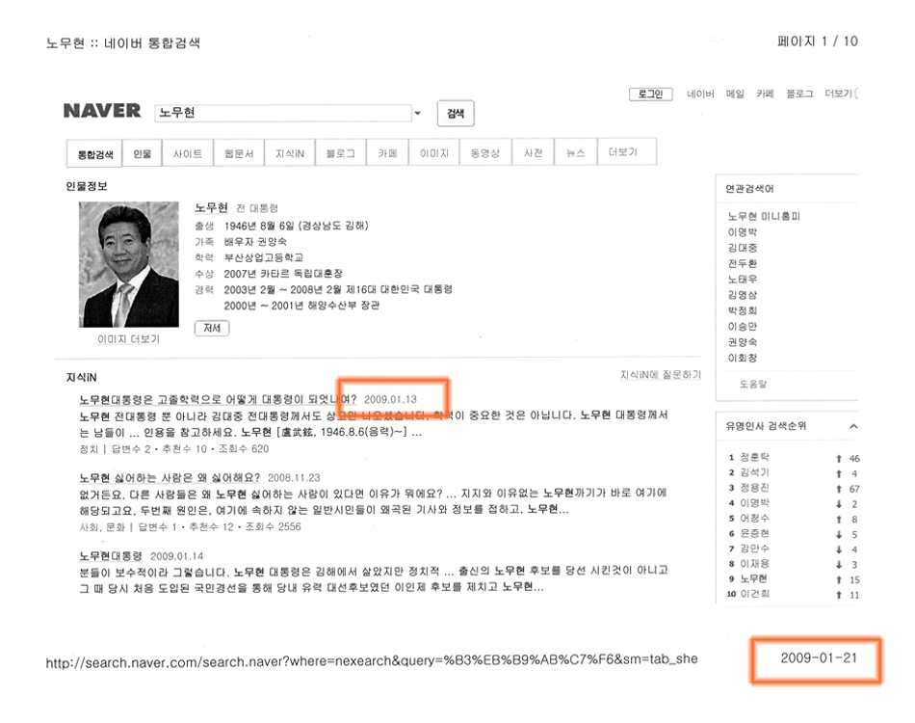Collapse the 유명인사 검색순위 panel

coord(852,426)
